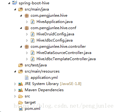Image resolution: width=117 pixels, height=112 pixels.
Task: Open HiveDruidConfig.java
Action: click(55, 34)
